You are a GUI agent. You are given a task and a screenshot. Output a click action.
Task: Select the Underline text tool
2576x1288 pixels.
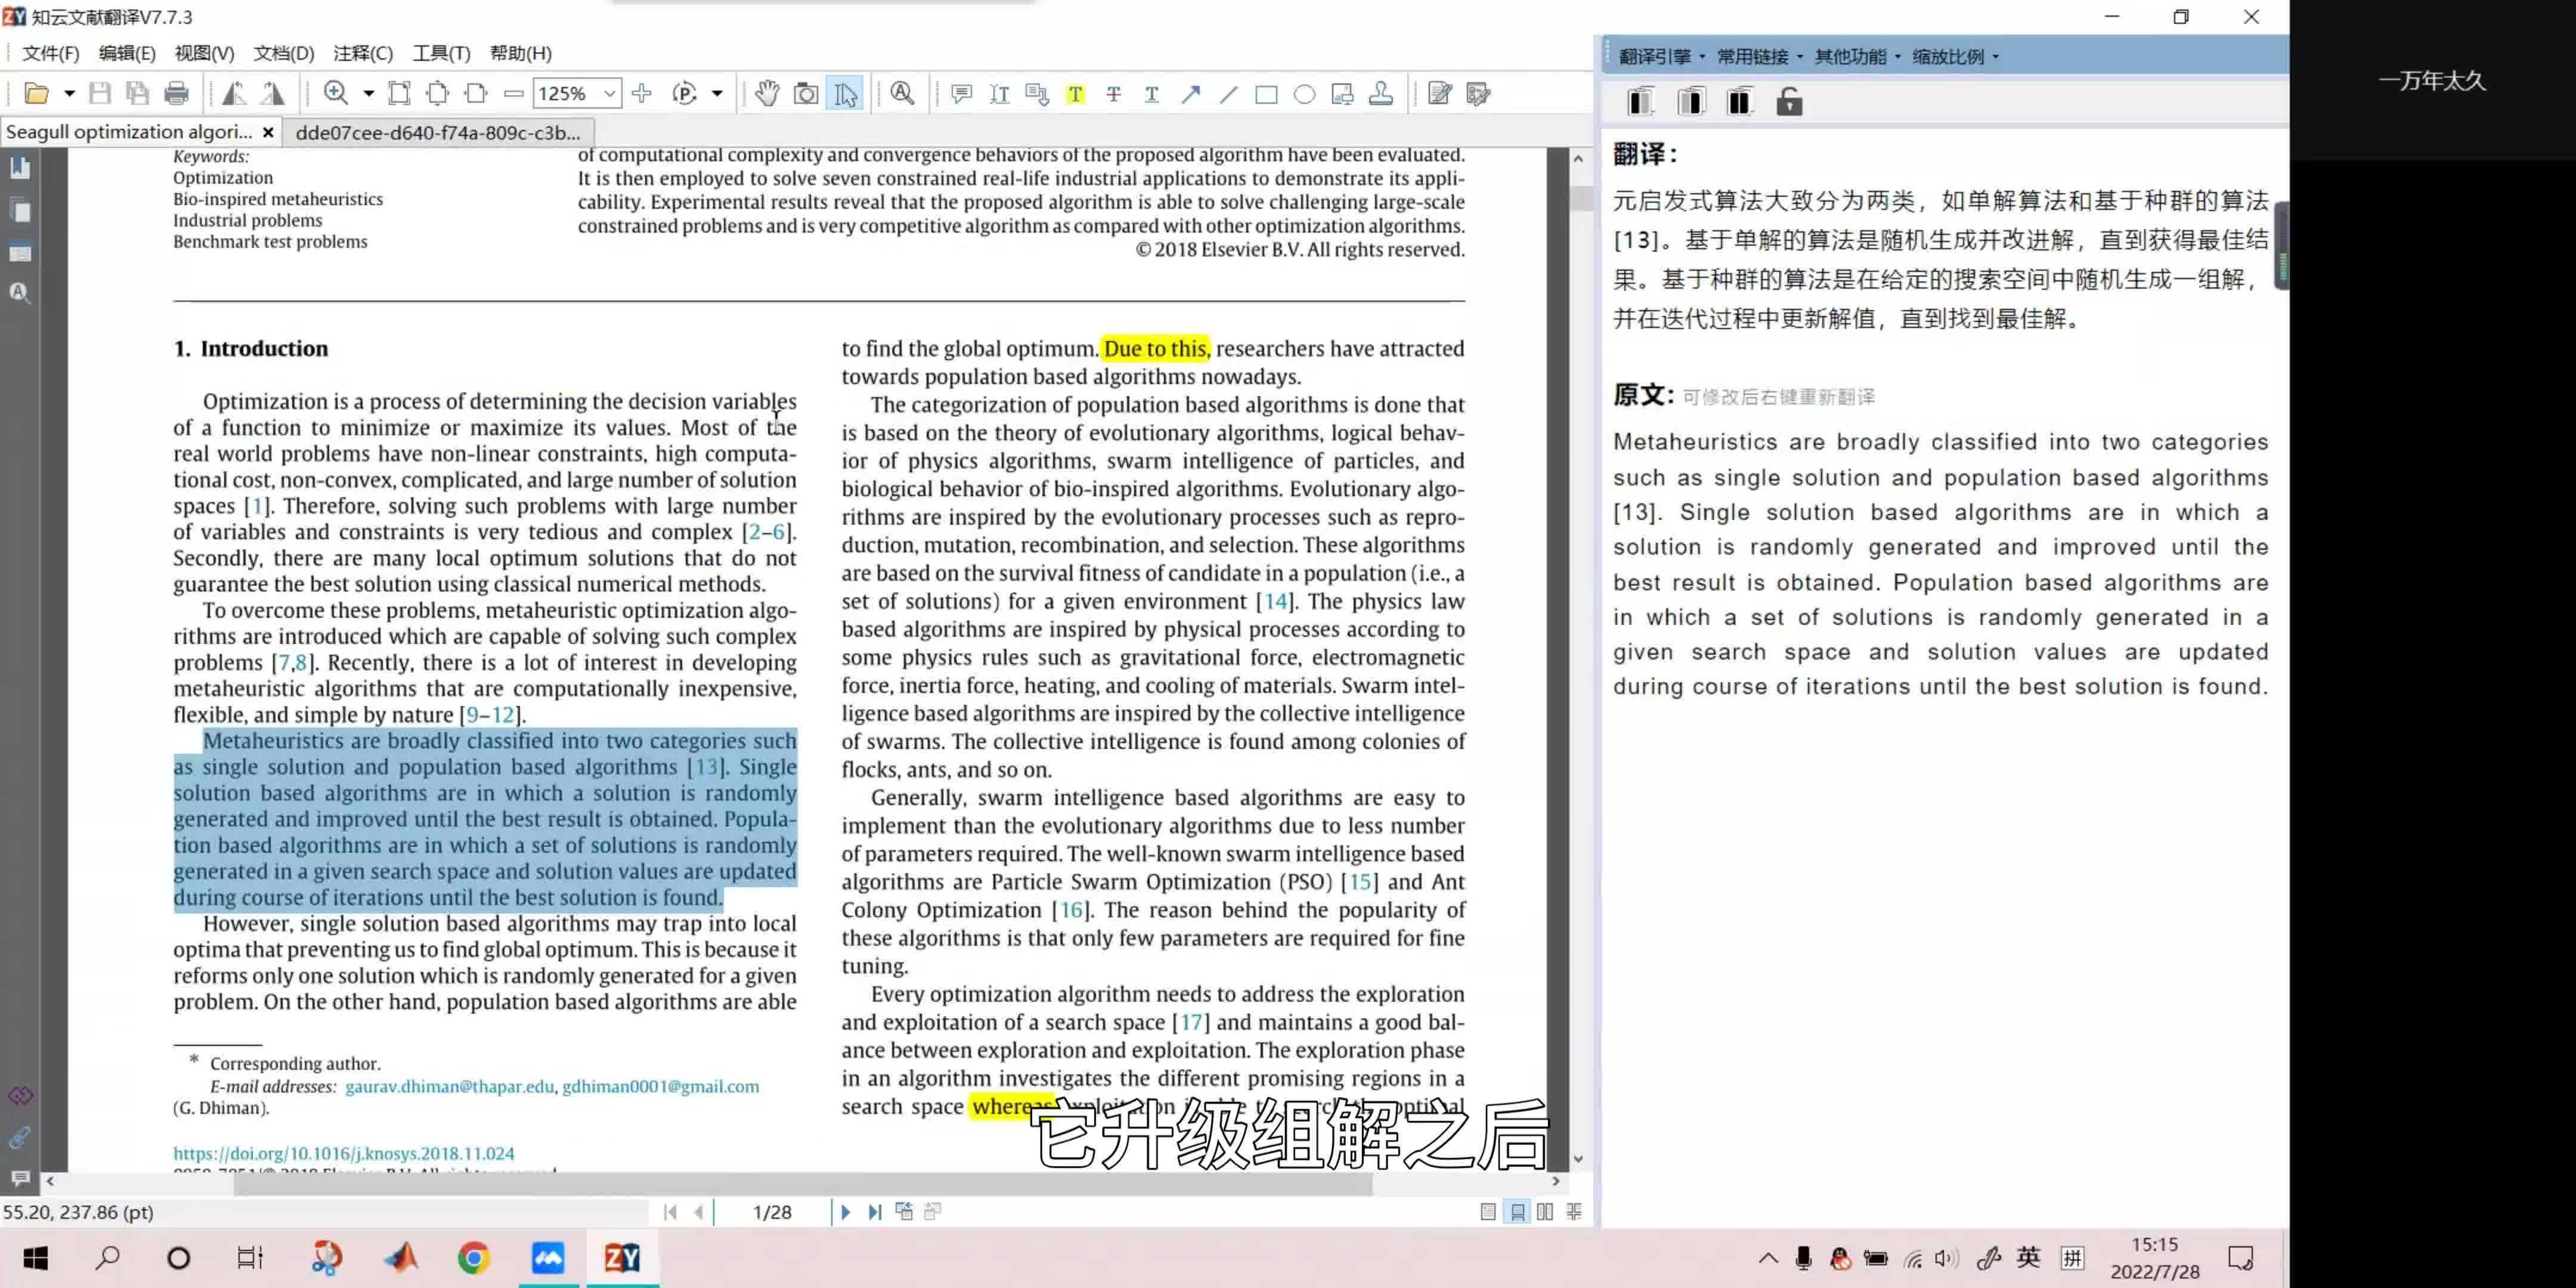pyautogui.click(x=1151, y=94)
